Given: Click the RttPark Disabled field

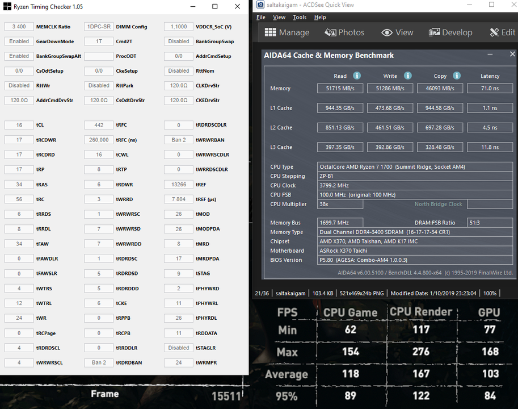Looking at the screenshot, I should click(x=99, y=85).
